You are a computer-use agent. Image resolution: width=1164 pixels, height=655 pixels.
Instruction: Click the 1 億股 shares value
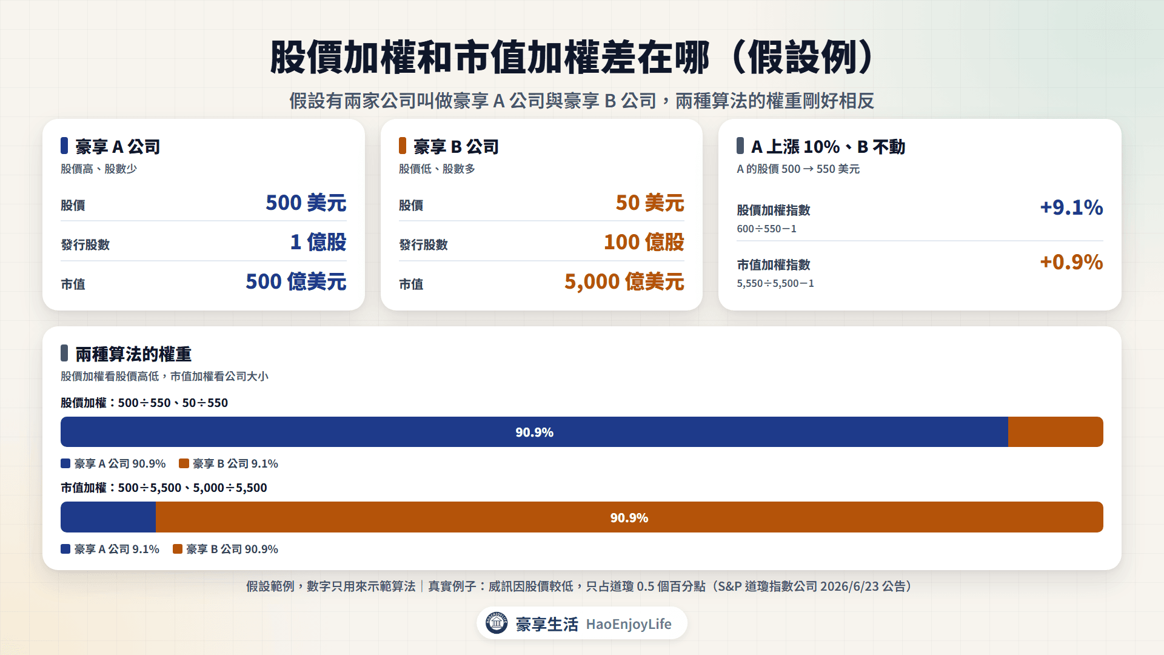click(318, 242)
